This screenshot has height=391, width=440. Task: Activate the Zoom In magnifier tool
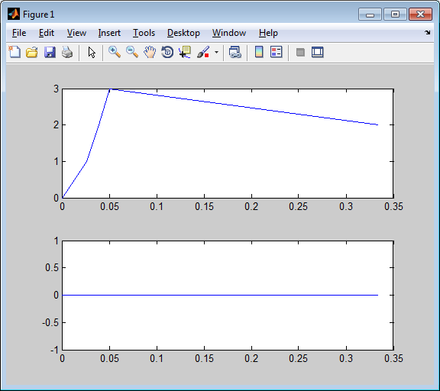(x=115, y=52)
